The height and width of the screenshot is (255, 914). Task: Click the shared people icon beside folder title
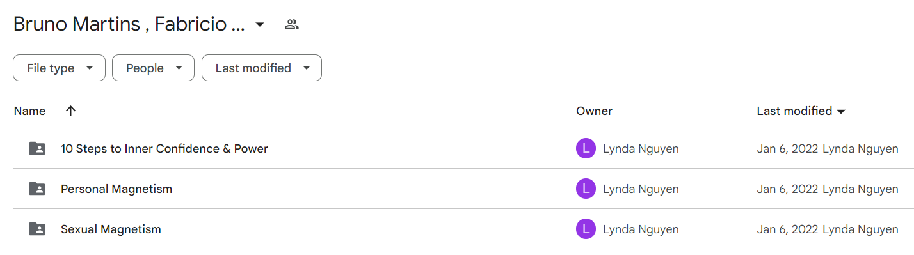tap(292, 25)
